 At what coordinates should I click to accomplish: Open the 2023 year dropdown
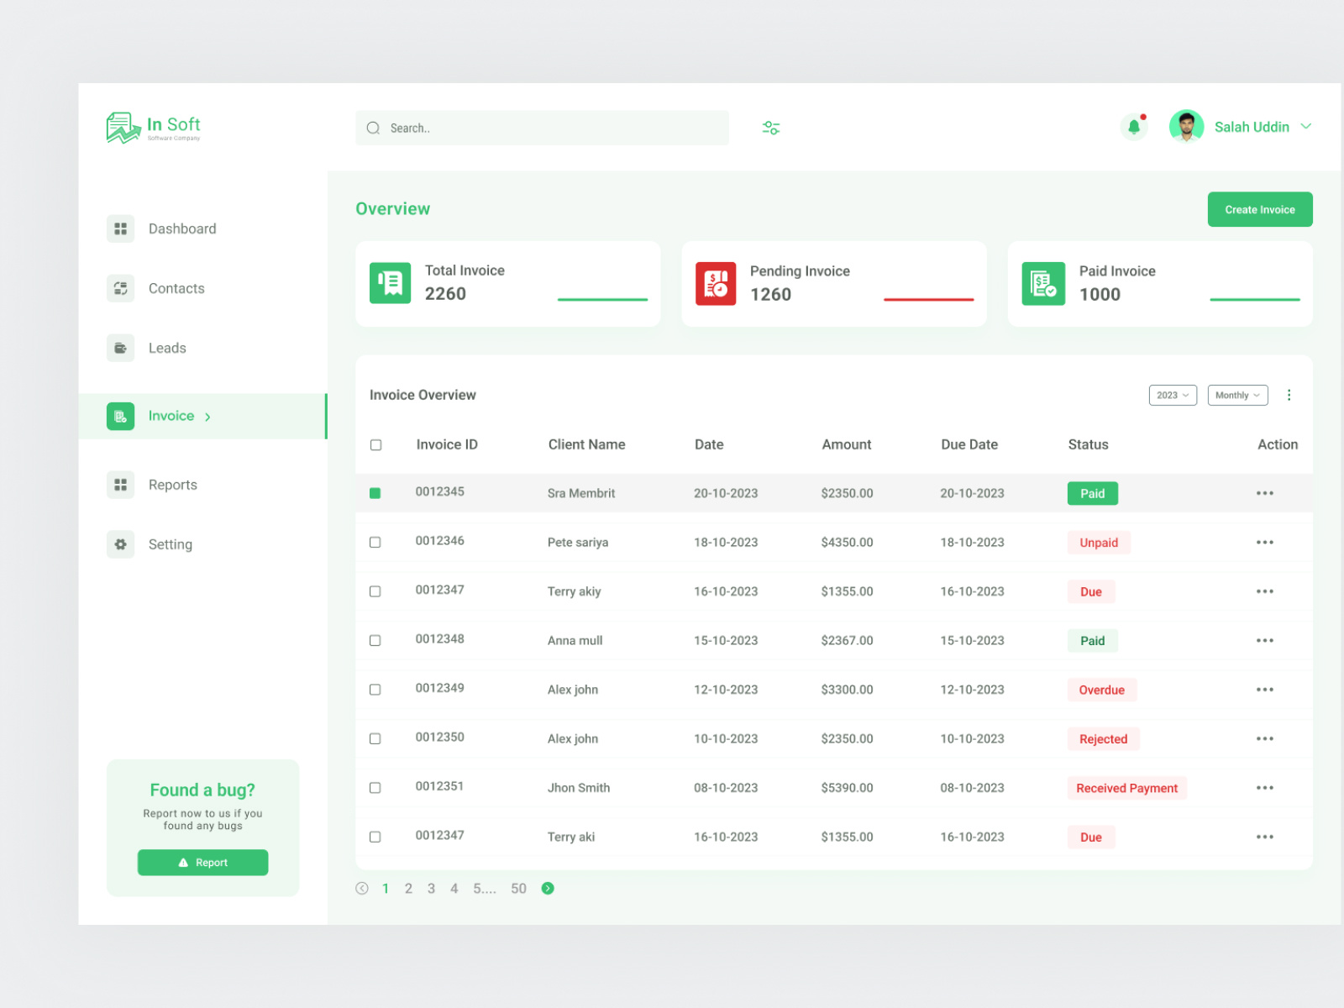click(1173, 395)
